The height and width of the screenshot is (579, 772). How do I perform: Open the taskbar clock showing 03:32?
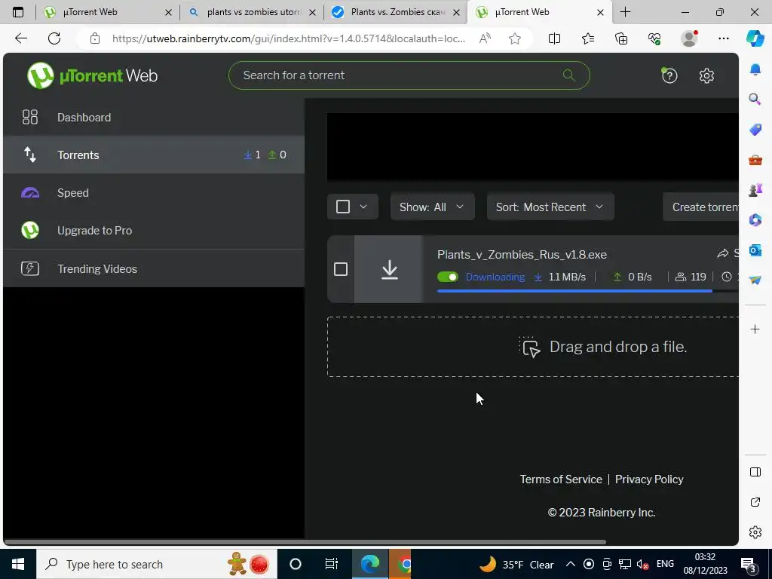pyautogui.click(x=705, y=564)
